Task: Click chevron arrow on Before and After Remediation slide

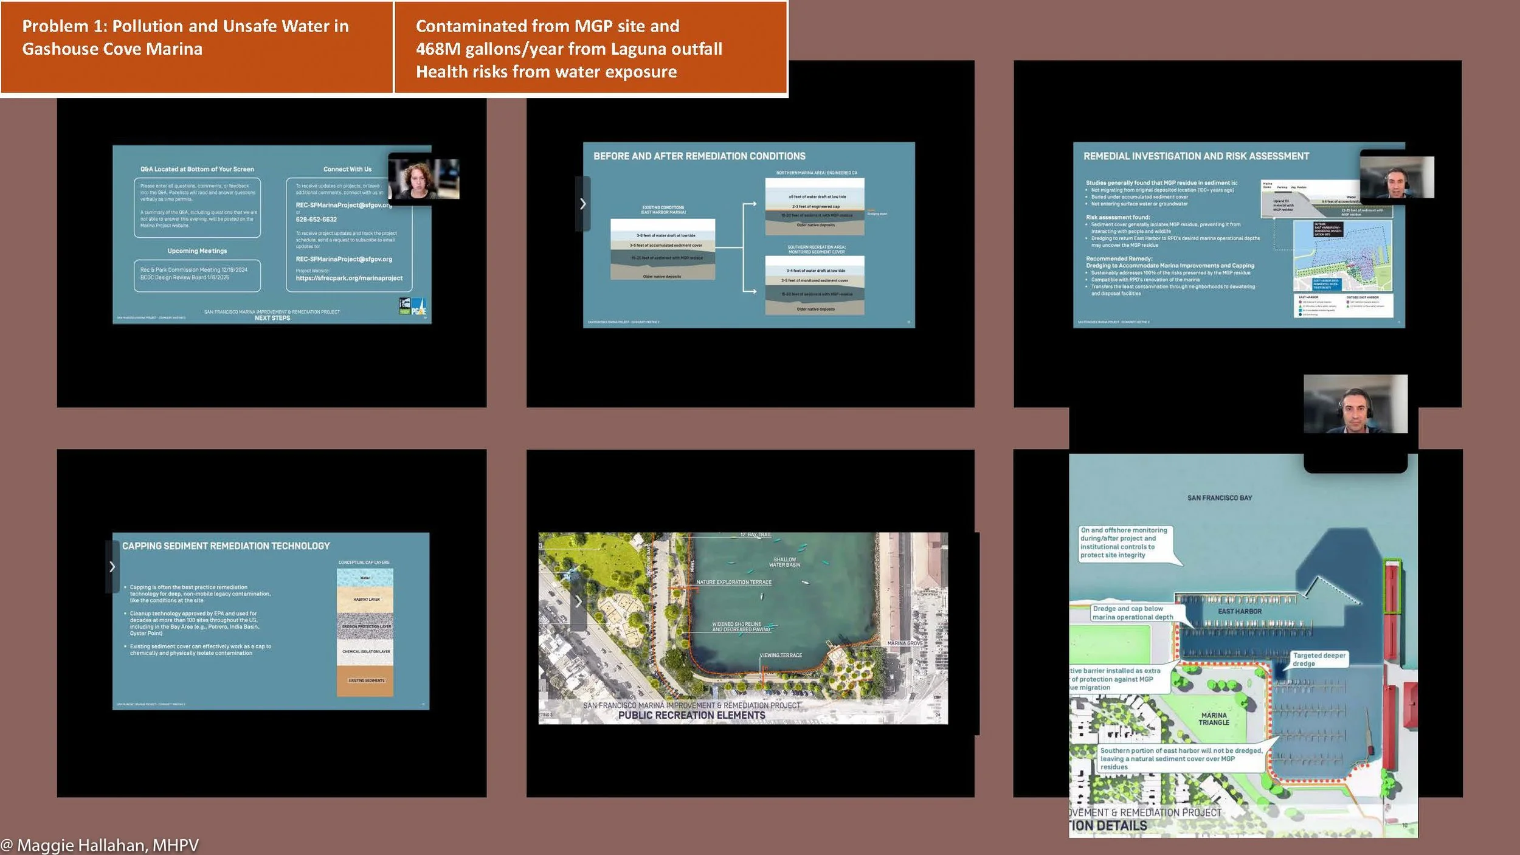Action: pyautogui.click(x=582, y=204)
